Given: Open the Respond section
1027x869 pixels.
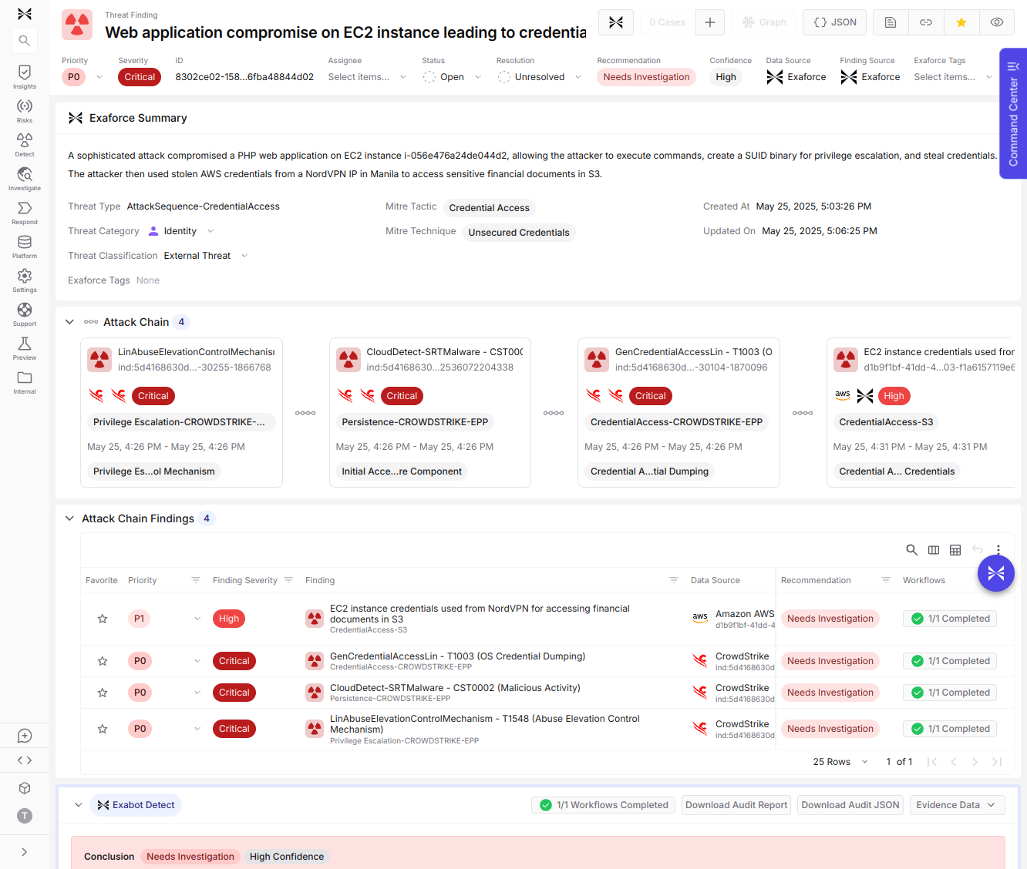Looking at the screenshot, I should point(25,212).
